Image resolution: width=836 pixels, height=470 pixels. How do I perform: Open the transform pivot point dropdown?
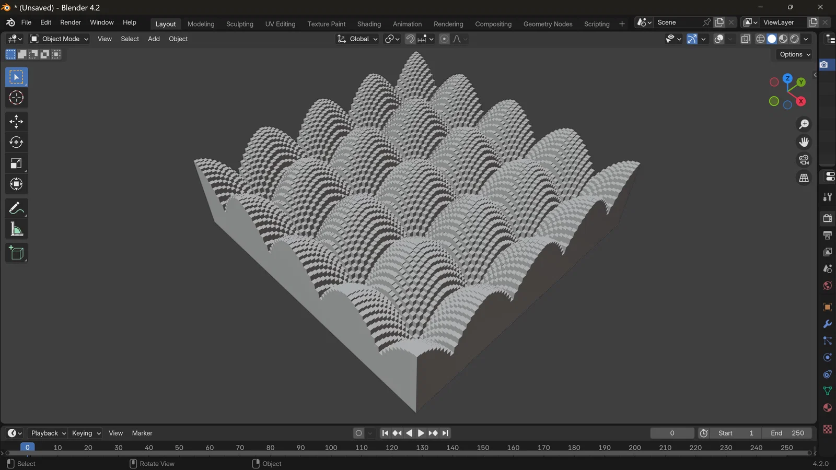(x=392, y=39)
